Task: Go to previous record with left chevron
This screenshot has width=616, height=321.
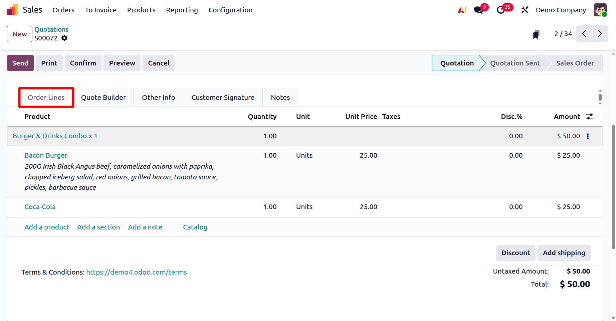Action: pyautogui.click(x=584, y=34)
